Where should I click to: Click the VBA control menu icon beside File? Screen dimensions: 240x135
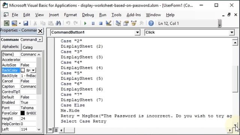(6, 15)
